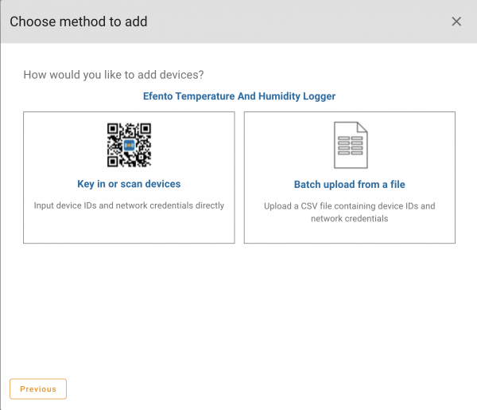Click the gap between the two method cards
The image size is (477, 410).
(x=239, y=177)
